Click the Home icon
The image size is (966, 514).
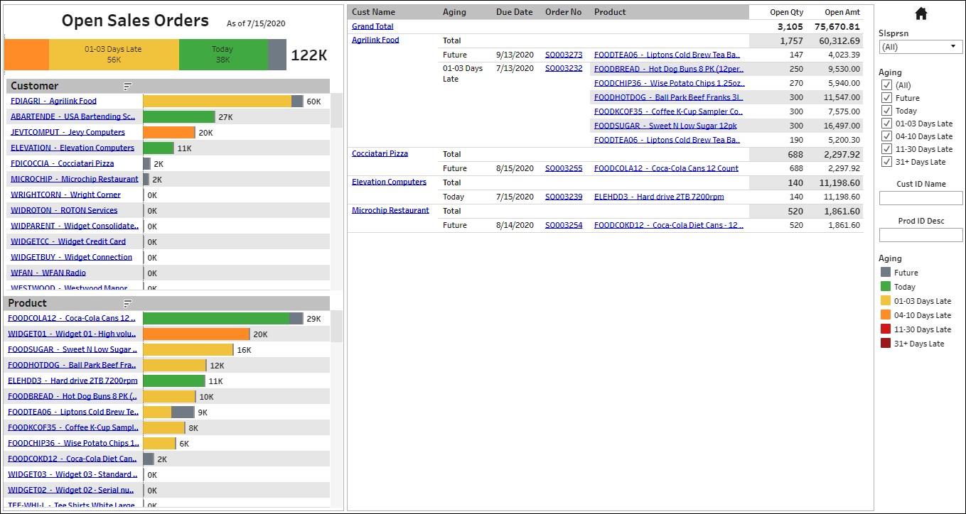click(x=921, y=13)
